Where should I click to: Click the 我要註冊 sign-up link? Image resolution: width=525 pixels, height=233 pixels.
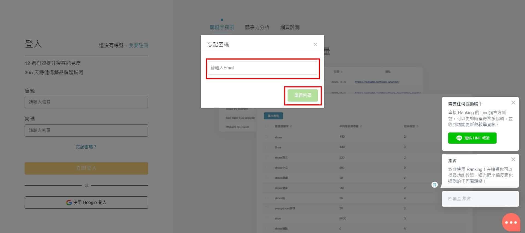[138, 45]
